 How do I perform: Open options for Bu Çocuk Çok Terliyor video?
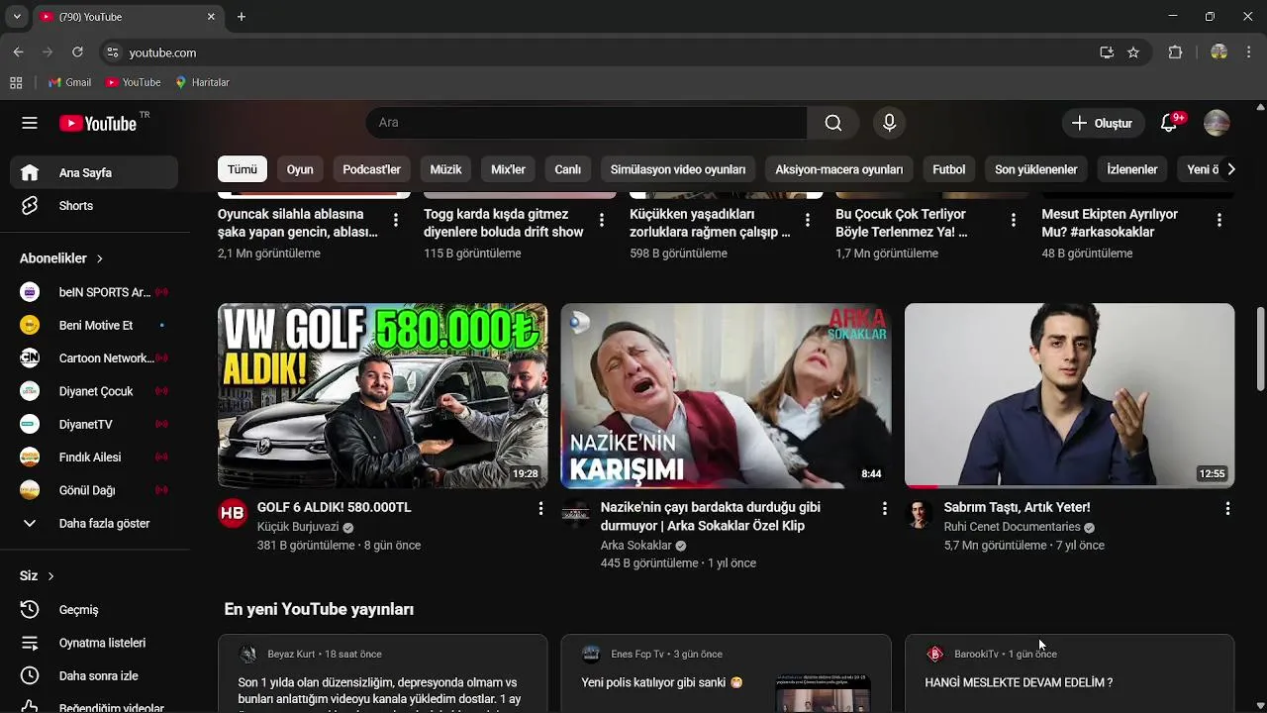pyautogui.click(x=1013, y=220)
